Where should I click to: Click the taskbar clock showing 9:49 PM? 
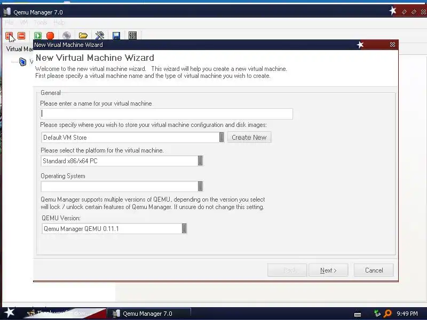[x=407, y=314]
